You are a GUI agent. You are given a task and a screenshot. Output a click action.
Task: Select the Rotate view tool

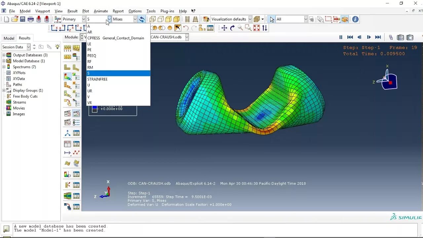[232, 28]
